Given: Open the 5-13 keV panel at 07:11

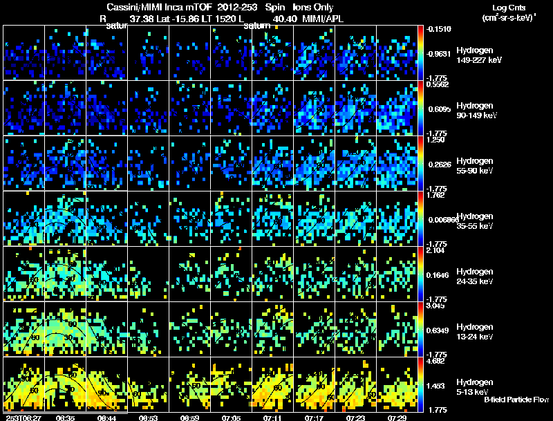Looking at the screenshot, I should pos(272,384).
